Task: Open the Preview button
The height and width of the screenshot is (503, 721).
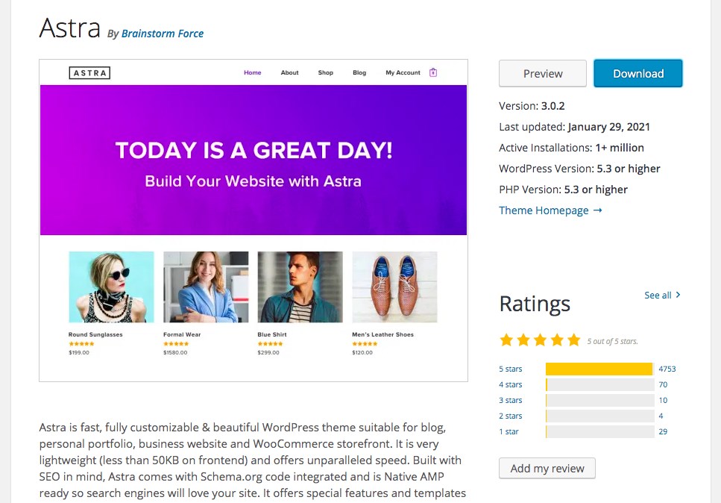Action: click(x=543, y=74)
